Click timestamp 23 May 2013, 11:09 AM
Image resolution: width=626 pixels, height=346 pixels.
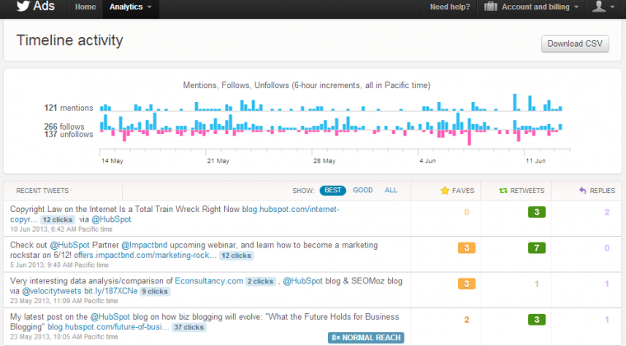tap(64, 301)
